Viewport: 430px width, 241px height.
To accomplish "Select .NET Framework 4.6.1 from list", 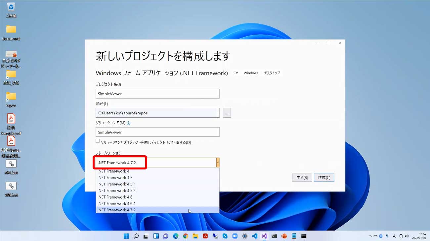I will point(116,203).
